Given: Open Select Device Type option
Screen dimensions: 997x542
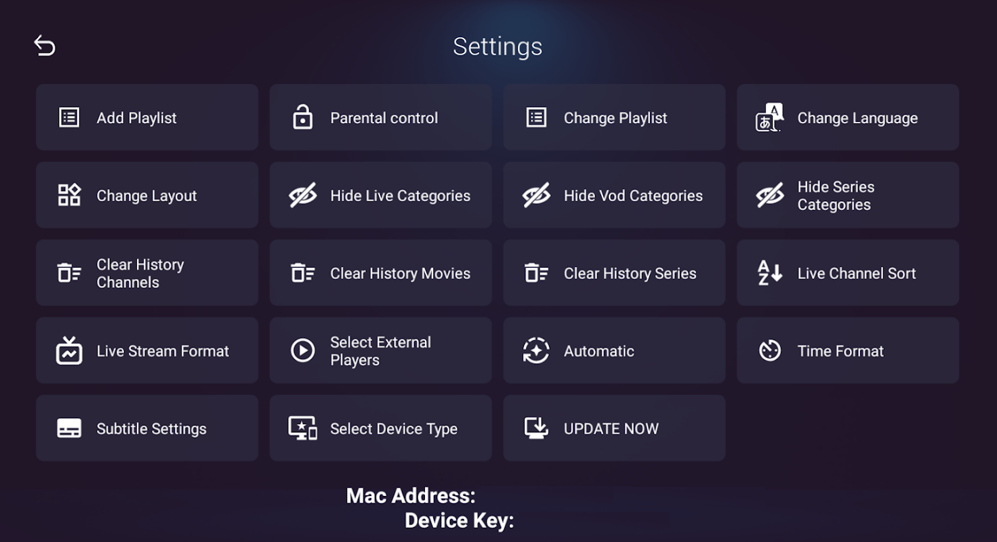Looking at the screenshot, I should tap(381, 428).
